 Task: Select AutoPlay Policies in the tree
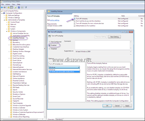click(x=18, y=38)
